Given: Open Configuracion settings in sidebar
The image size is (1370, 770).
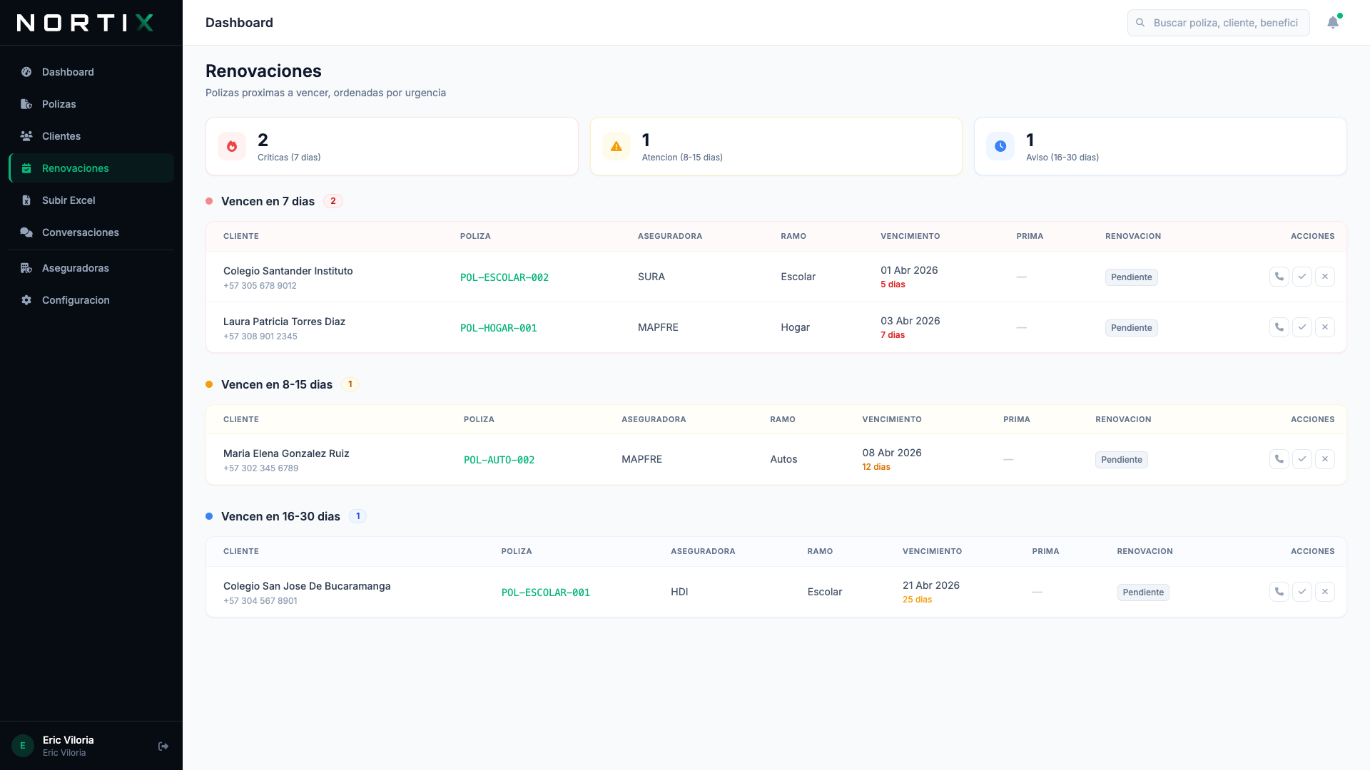Looking at the screenshot, I should [76, 300].
